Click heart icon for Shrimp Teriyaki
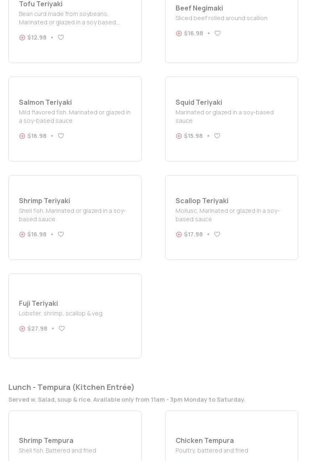Image resolution: width=315 pixels, height=461 pixels. [x=61, y=234]
